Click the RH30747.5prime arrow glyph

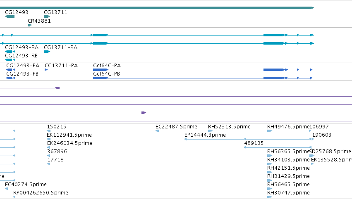click(269, 197)
